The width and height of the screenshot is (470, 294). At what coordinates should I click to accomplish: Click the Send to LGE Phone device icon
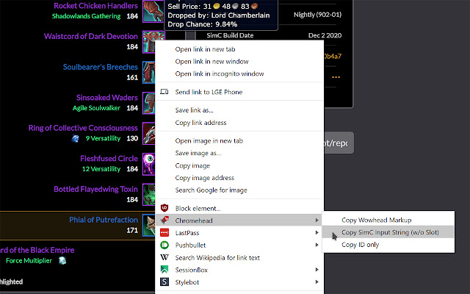tap(164, 92)
